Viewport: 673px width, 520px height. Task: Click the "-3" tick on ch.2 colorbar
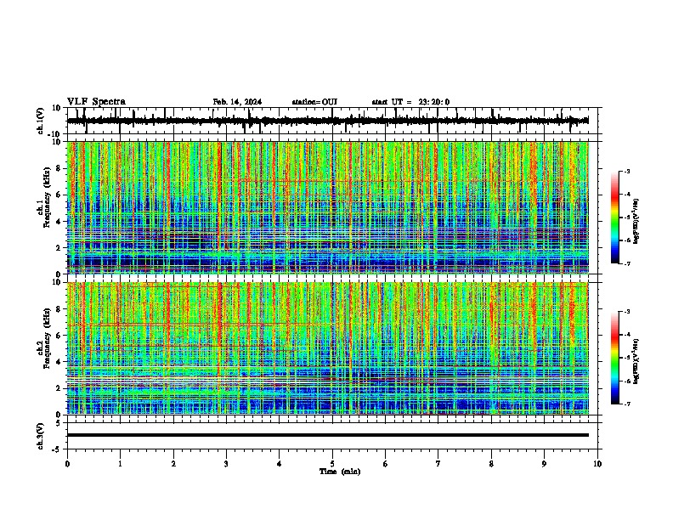(627, 312)
